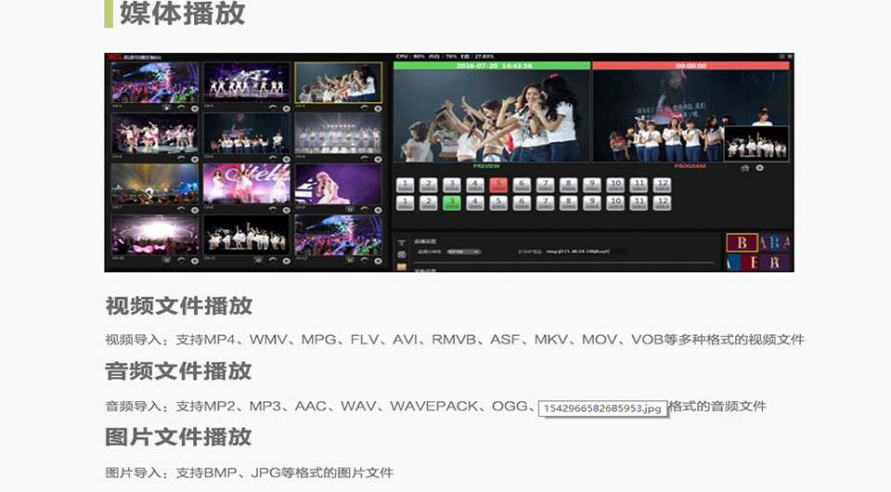Click the PREVIEW monitor image
Image resolution: width=891 pixels, height=492 pixels.
coord(492,116)
